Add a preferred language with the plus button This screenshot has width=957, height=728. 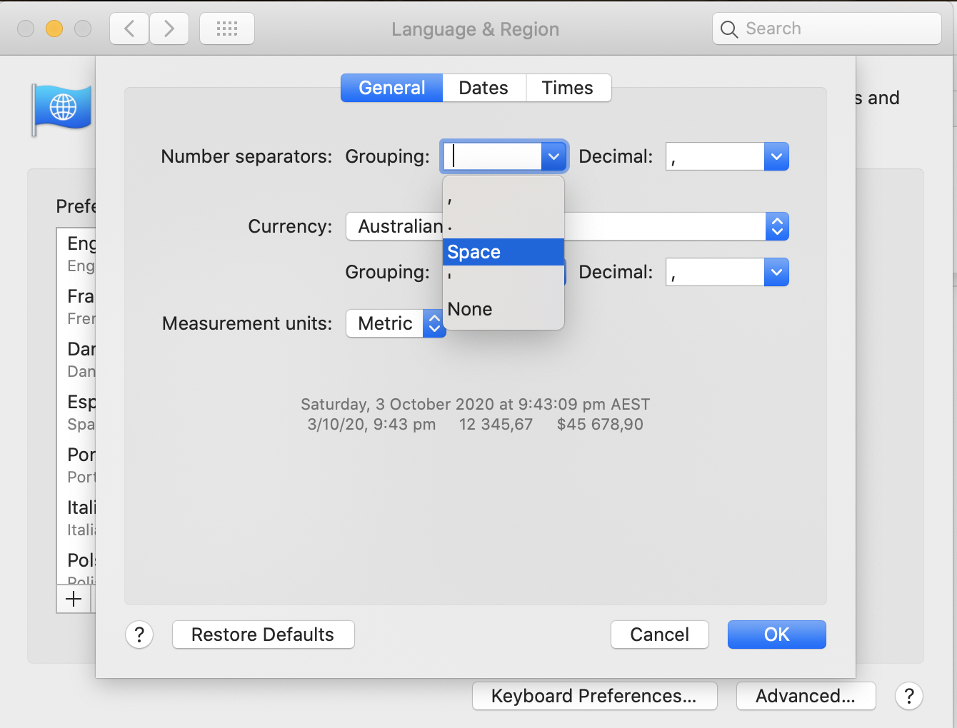pyautogui.click(x=74, y=599)
